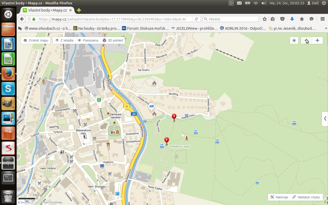Select the red map marker 1

174,117
